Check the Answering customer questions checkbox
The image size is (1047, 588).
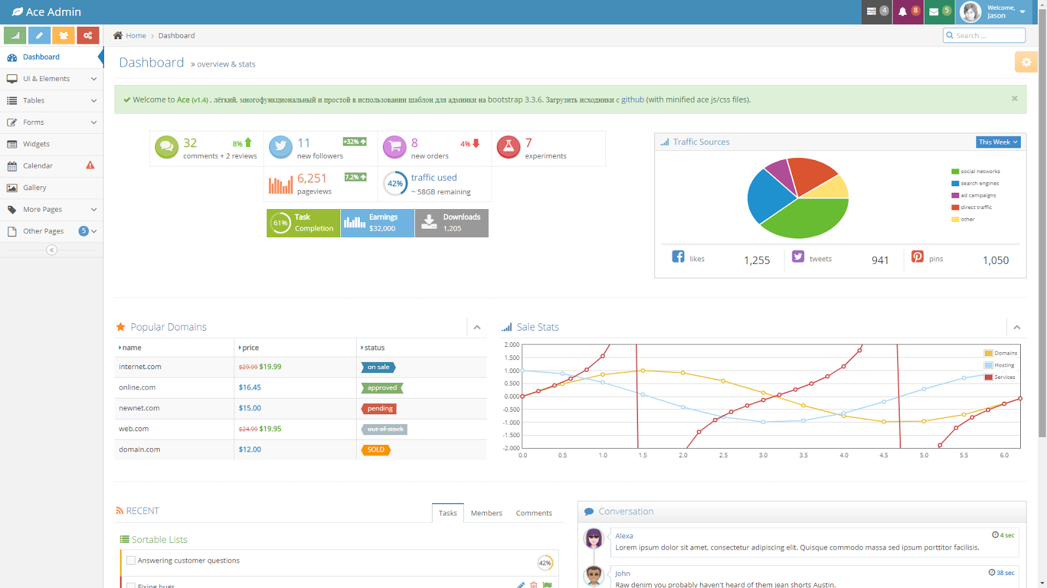point(131,561)
